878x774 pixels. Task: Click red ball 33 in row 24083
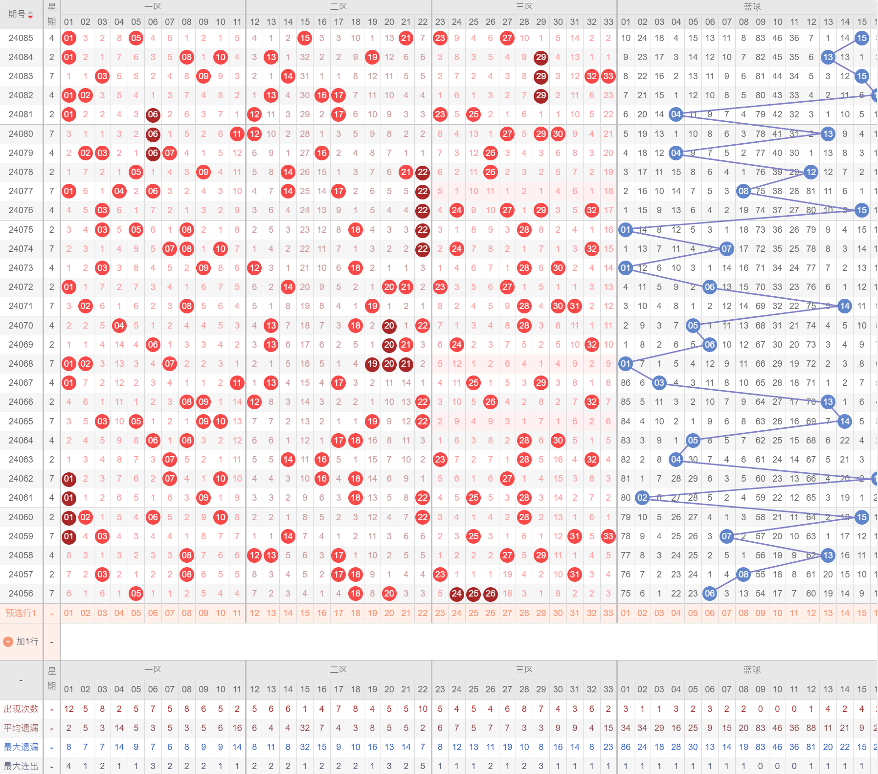608,76
